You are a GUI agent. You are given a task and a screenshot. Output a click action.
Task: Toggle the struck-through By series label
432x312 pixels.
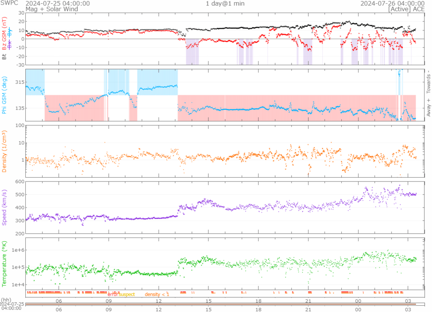click(x=11, y=31)
